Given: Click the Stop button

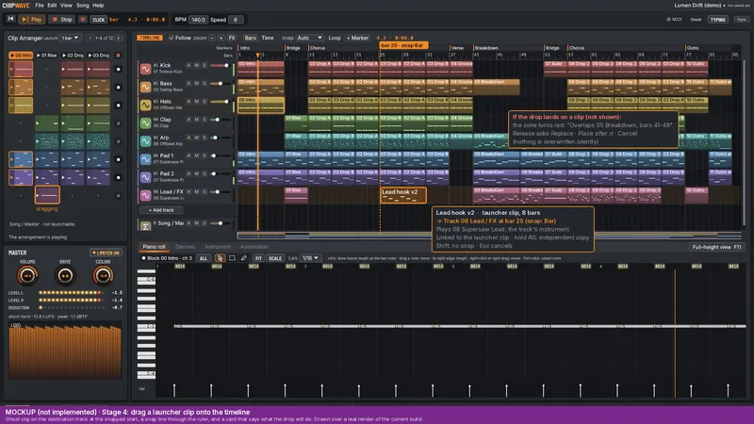Looking at the screenshot, I should (62, 20).
